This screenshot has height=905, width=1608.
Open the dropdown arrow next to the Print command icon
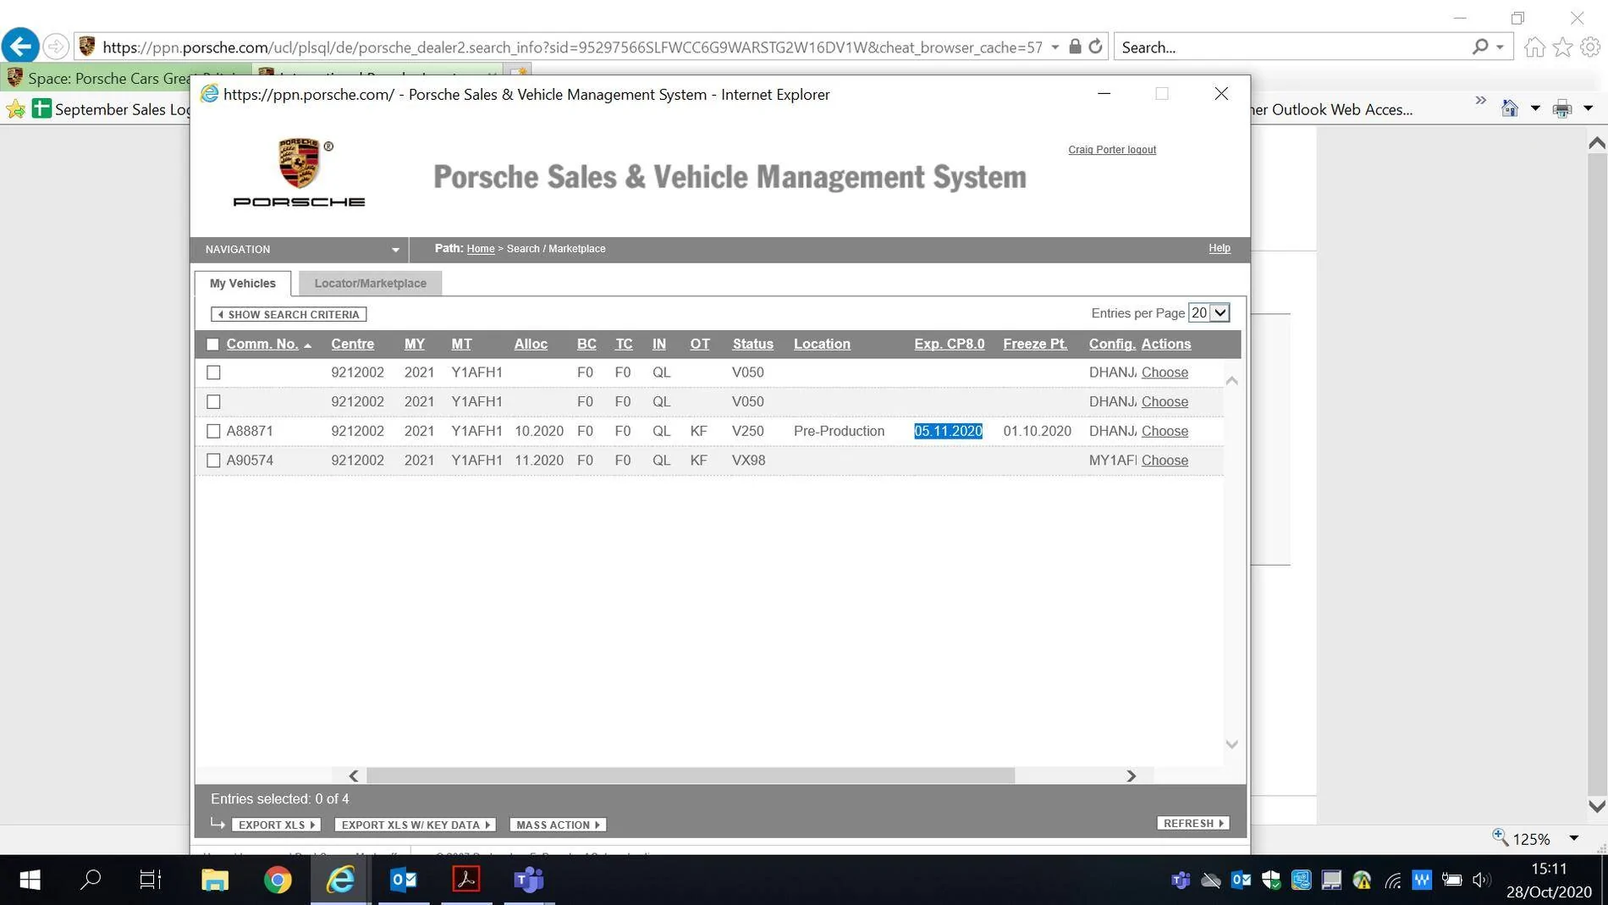click(1589, 108)
